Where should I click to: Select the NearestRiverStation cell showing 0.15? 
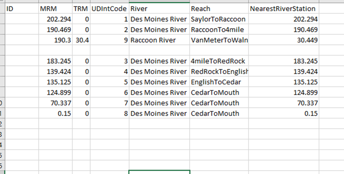284,114
